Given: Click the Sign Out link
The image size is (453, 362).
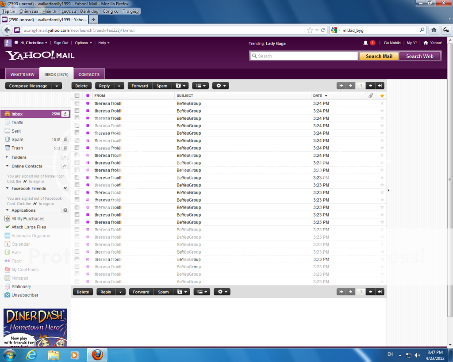Looking at the screenshot, I should point(61,43).
